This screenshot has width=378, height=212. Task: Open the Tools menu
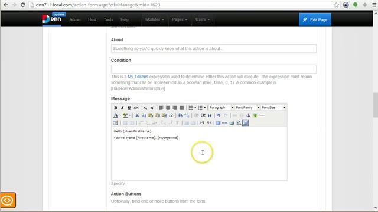tap(108, 19)
